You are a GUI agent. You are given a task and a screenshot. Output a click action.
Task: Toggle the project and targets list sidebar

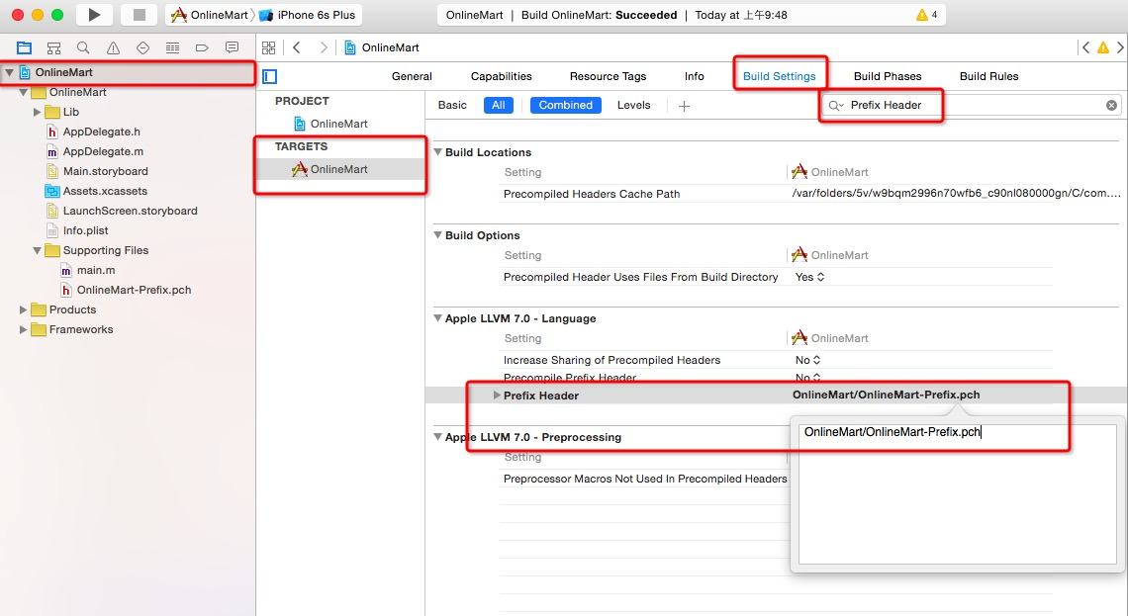point(270,76)
